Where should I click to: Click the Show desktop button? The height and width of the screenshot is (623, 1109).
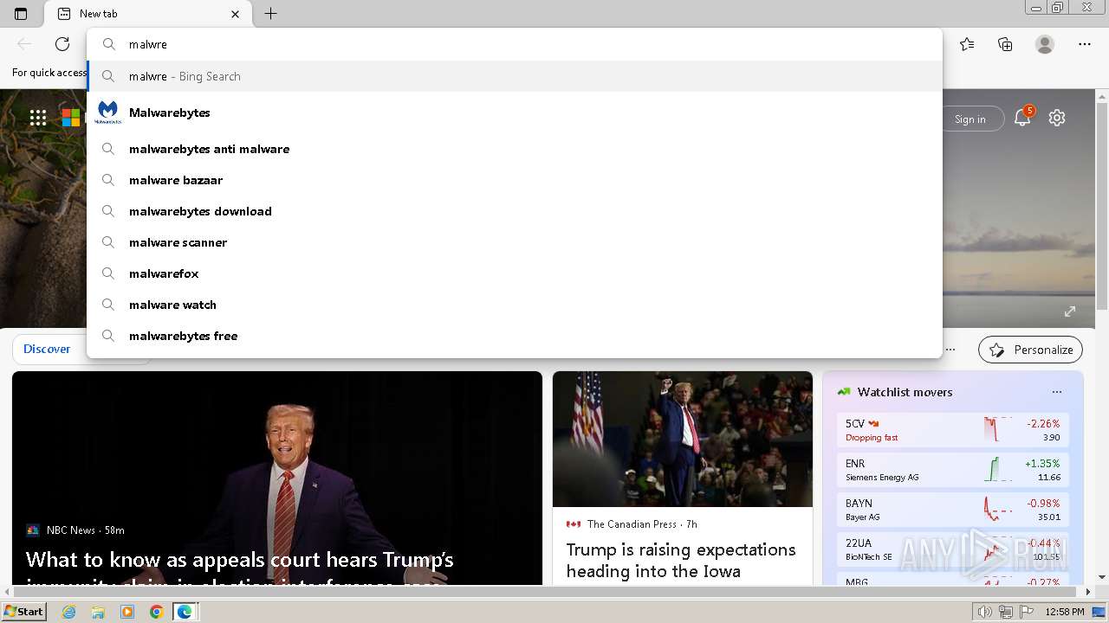point(1099,612)
